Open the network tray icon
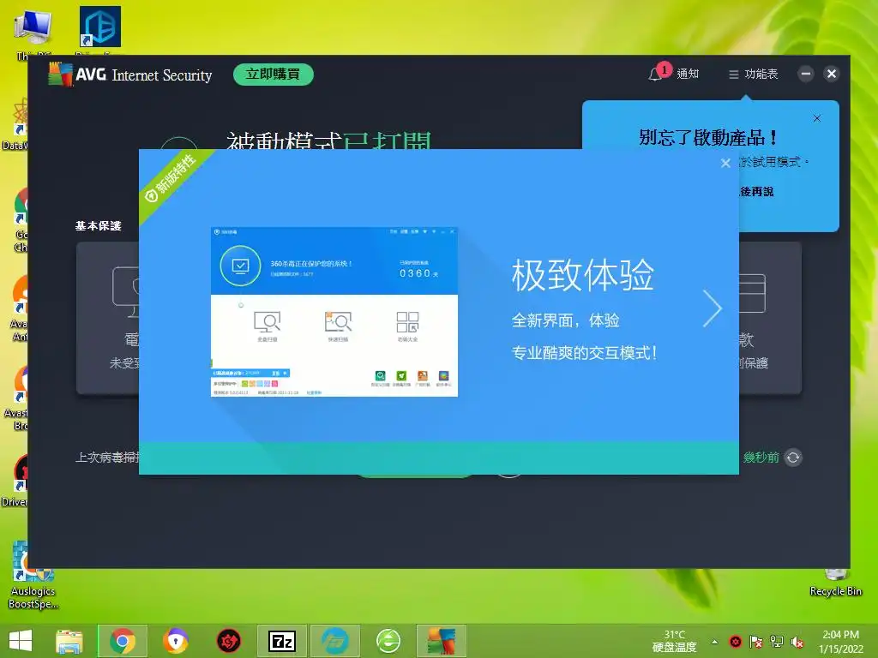Viewport: 878px width, 658px height. click(x=777, y=642)
